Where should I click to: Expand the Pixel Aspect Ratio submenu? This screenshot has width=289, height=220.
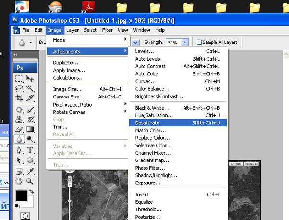(87, 105)
